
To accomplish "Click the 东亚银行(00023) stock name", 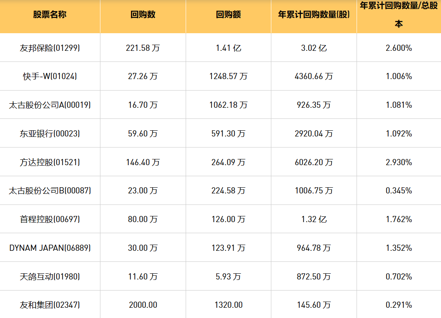I will click(x=50, y=134).
